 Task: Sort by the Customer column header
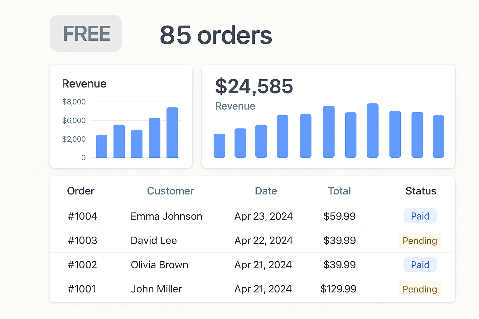point(170,191)
